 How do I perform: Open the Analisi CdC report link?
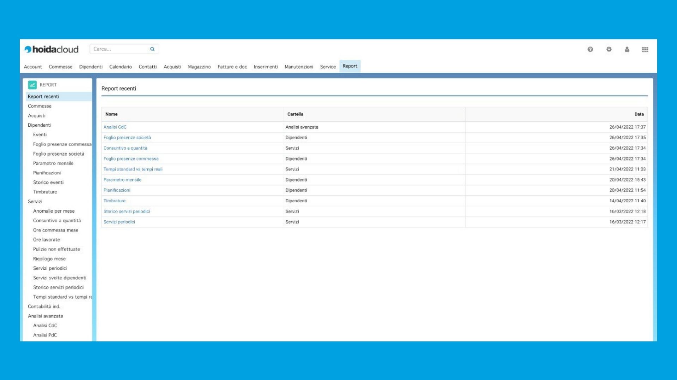(115, 127)
